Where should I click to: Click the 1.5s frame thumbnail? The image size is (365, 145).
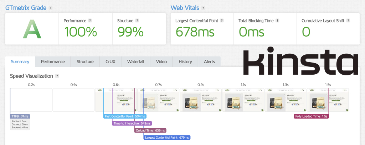click(x=328, y=100)
